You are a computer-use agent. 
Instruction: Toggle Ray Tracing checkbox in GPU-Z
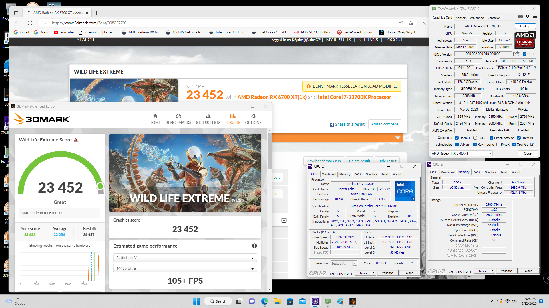(x=475, y=145)
